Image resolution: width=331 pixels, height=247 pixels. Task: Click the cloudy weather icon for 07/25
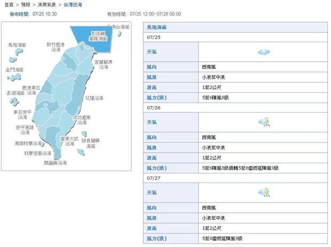tap(263, 52)
